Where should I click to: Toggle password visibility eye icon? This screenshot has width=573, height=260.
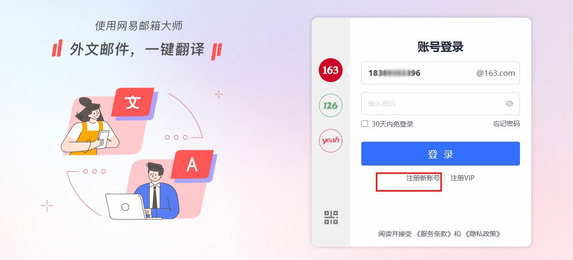click(x=509, y=104)
